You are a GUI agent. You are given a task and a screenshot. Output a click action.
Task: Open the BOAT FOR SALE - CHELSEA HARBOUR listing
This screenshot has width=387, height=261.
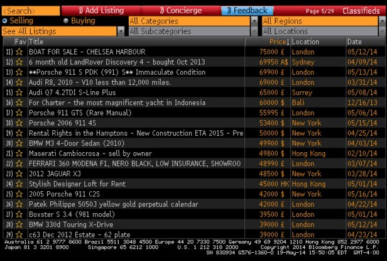click(x=87, y=52)
